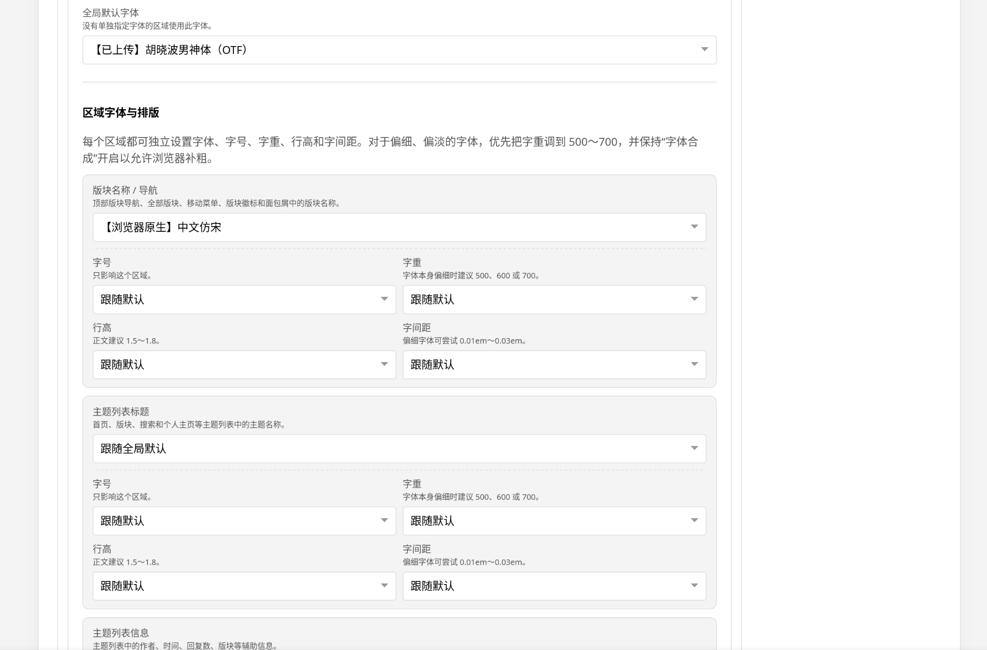Image resolution: width=987 pixels, height=650 pixels.
Task: Click 字重 label in 主题列表标题 section
Action: click(x=412, y=484)
